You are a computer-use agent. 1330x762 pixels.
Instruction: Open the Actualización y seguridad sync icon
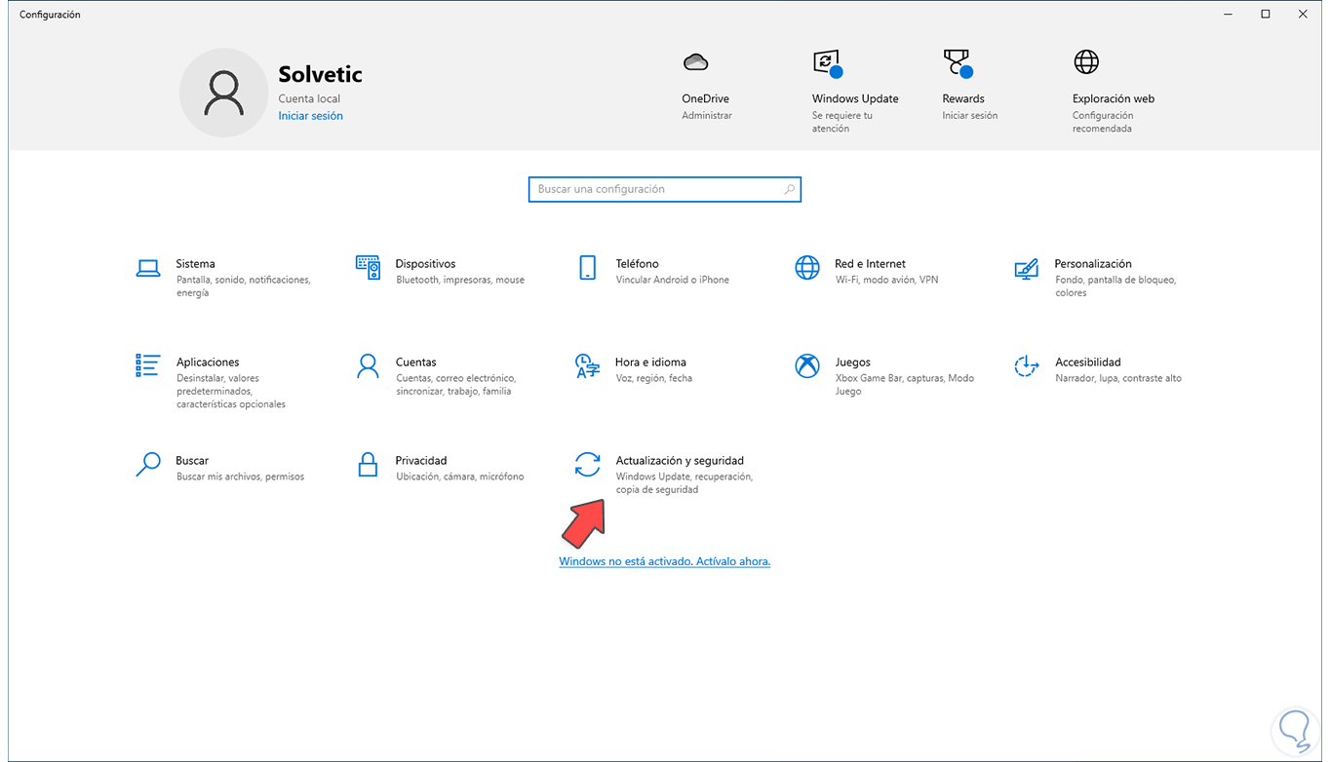coord(587,465)
